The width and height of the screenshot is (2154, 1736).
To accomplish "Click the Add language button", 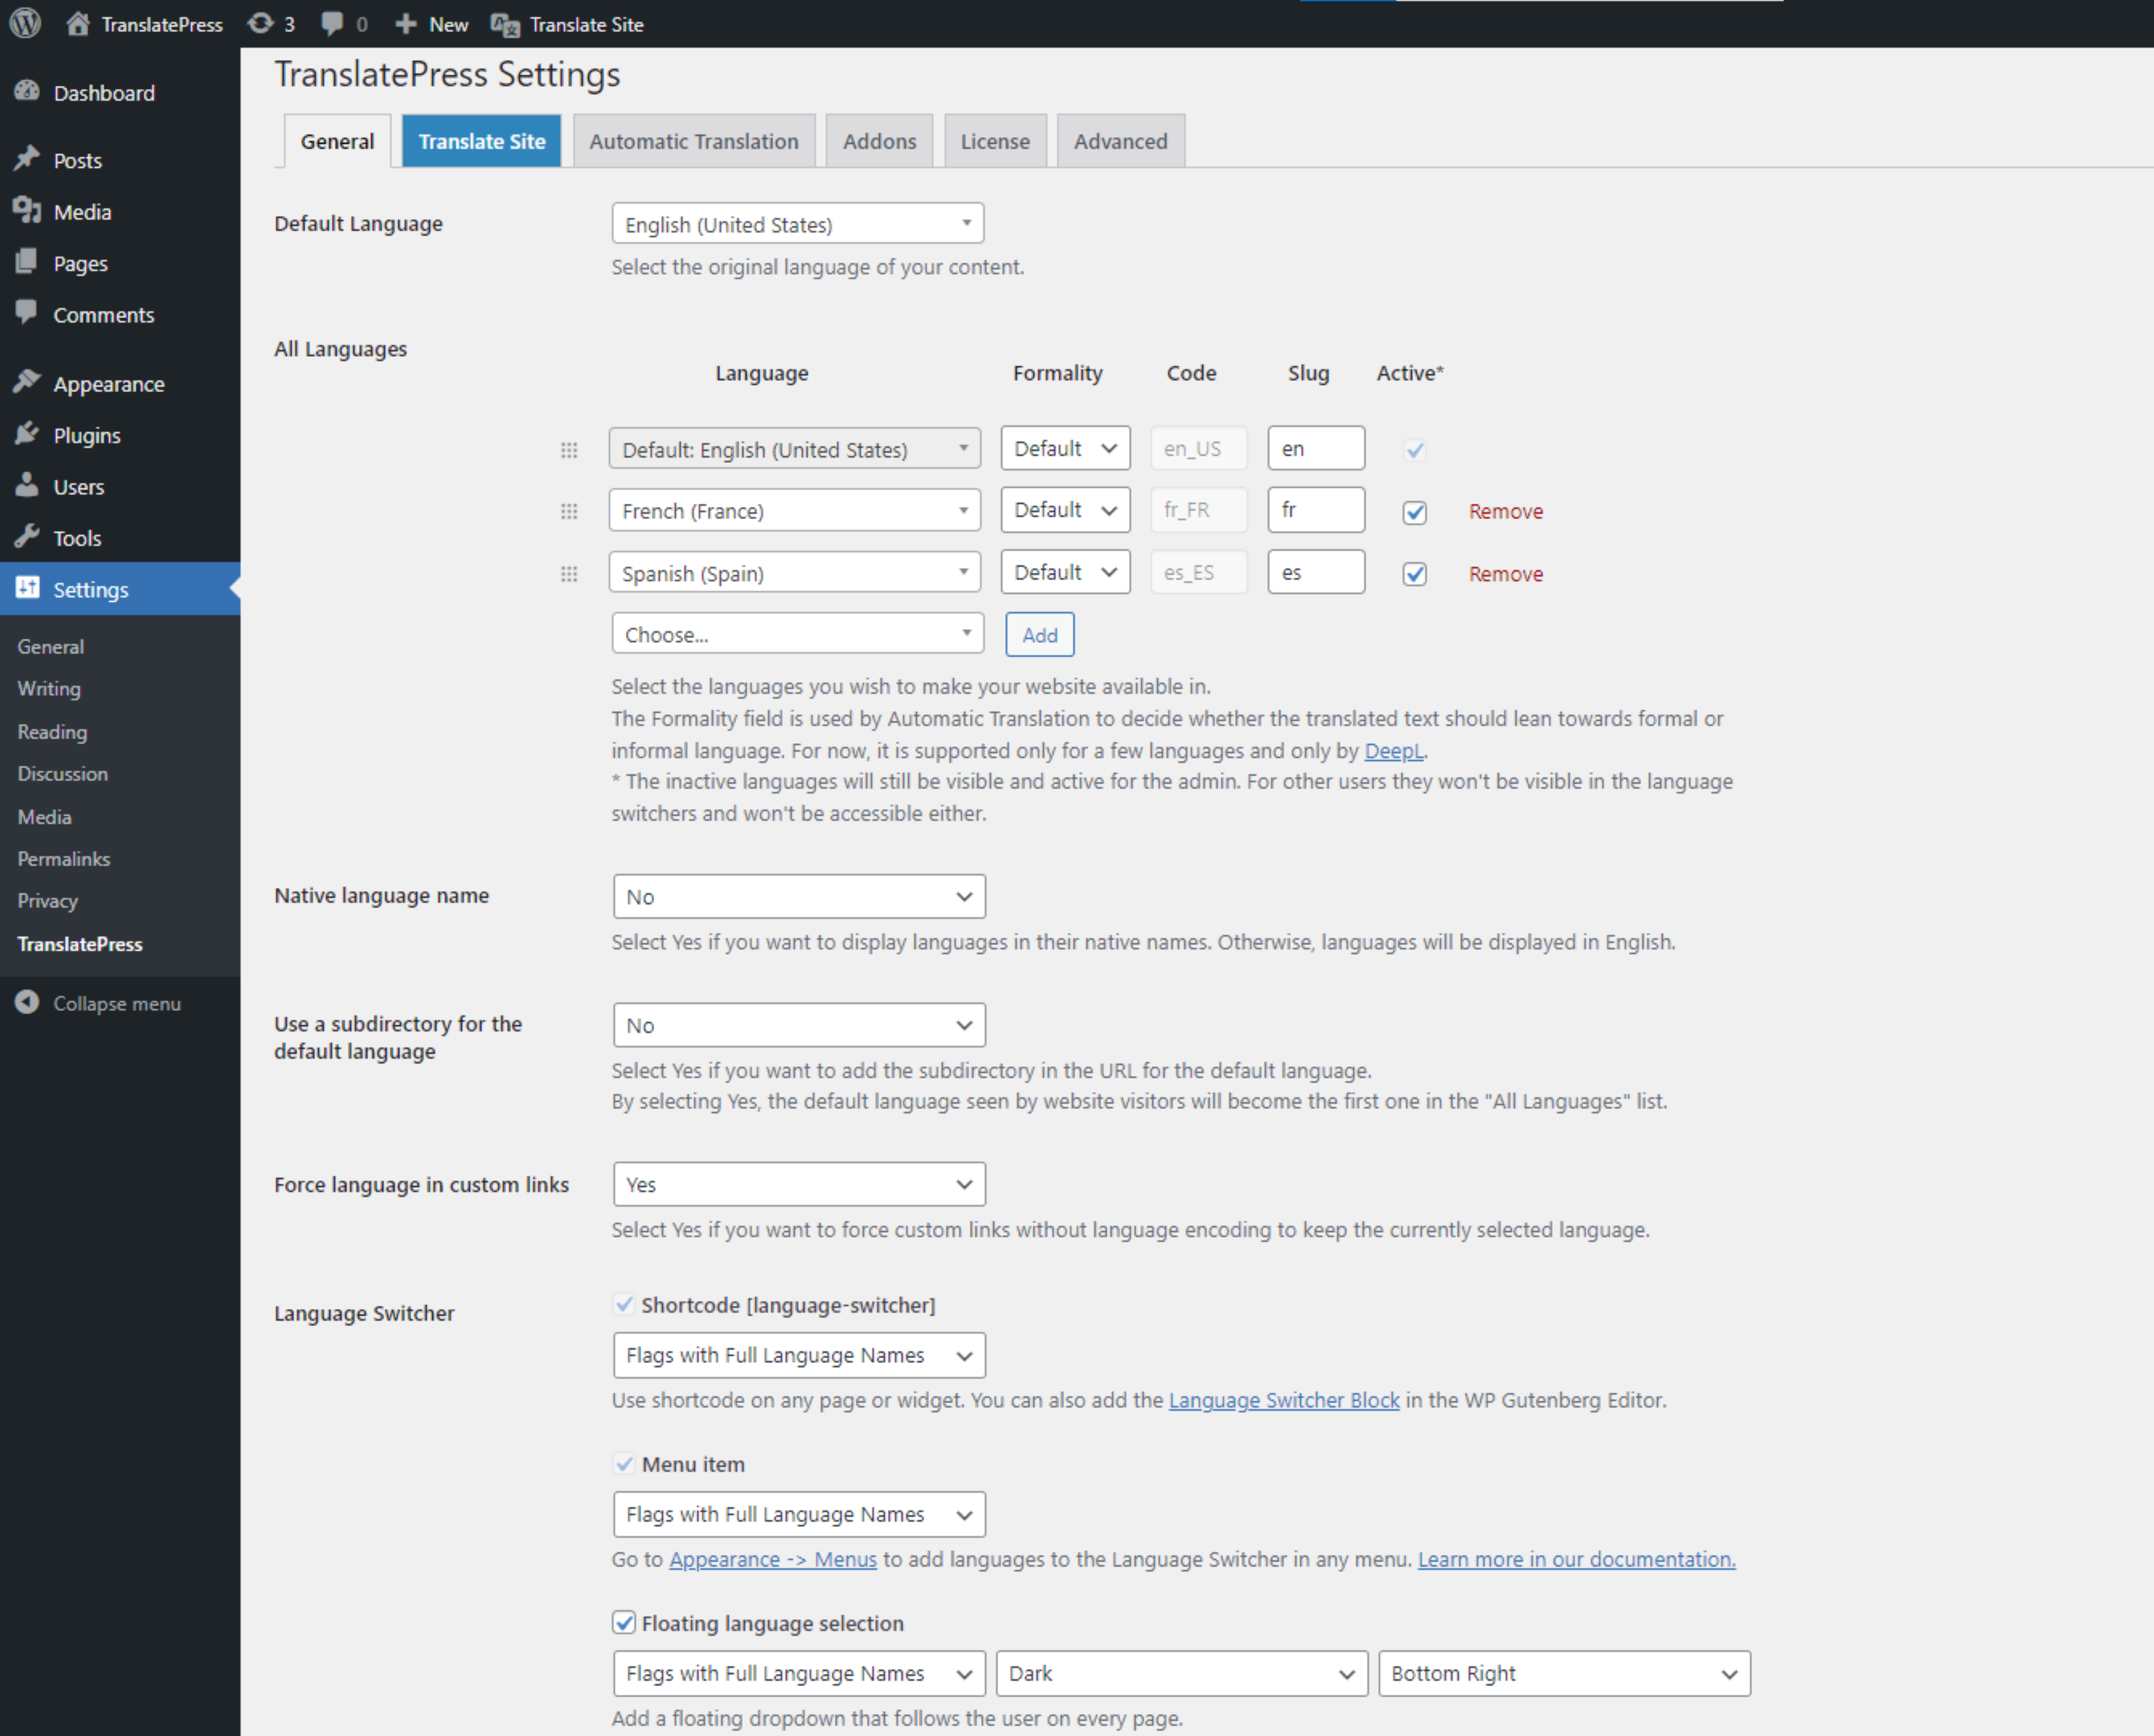I will pos(1040,635).
